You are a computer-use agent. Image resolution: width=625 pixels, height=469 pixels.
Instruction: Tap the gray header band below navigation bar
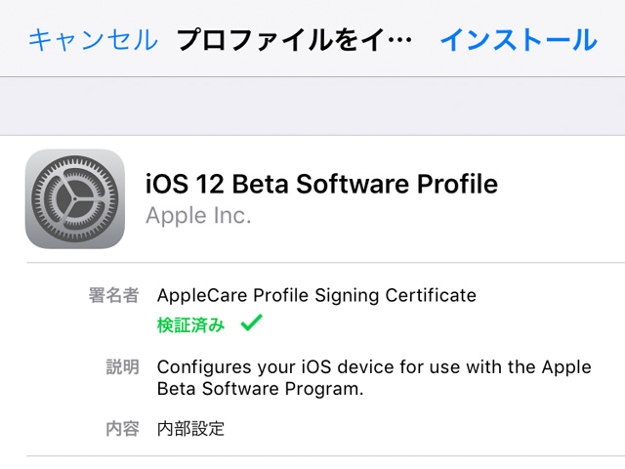[x=312, y=106]
